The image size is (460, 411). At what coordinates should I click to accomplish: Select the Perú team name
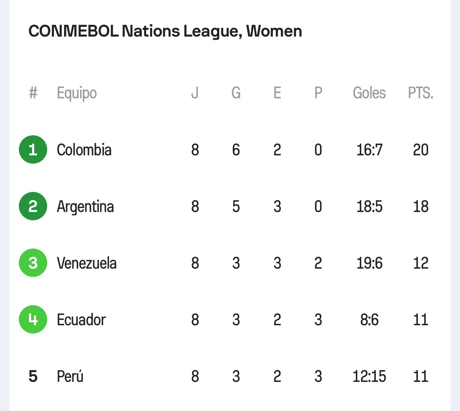pyautogui.click(x=70, y=376)
